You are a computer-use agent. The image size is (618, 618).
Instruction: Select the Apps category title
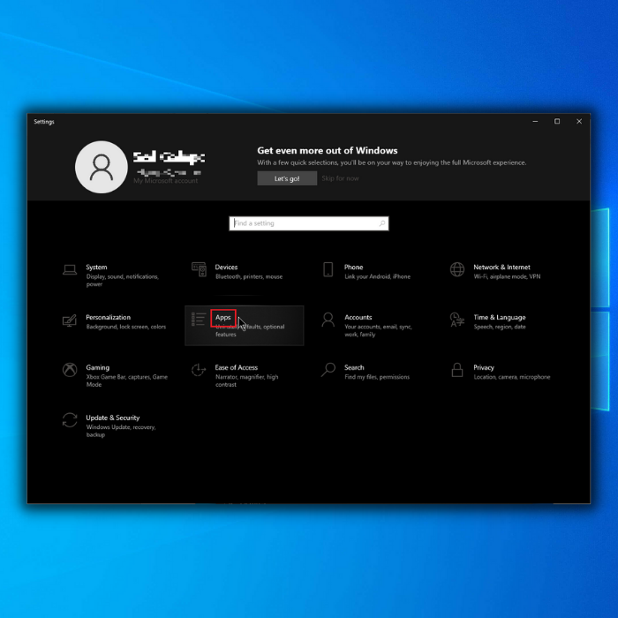click(x=223, y=318)
